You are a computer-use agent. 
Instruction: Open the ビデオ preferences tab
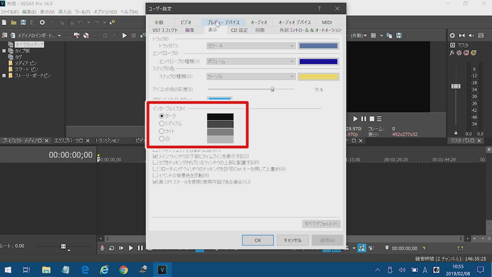click(186, 22)
